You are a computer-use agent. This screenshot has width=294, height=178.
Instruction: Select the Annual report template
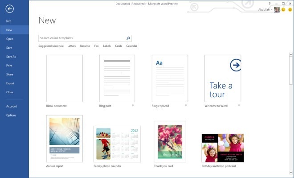tap(65, 139)
